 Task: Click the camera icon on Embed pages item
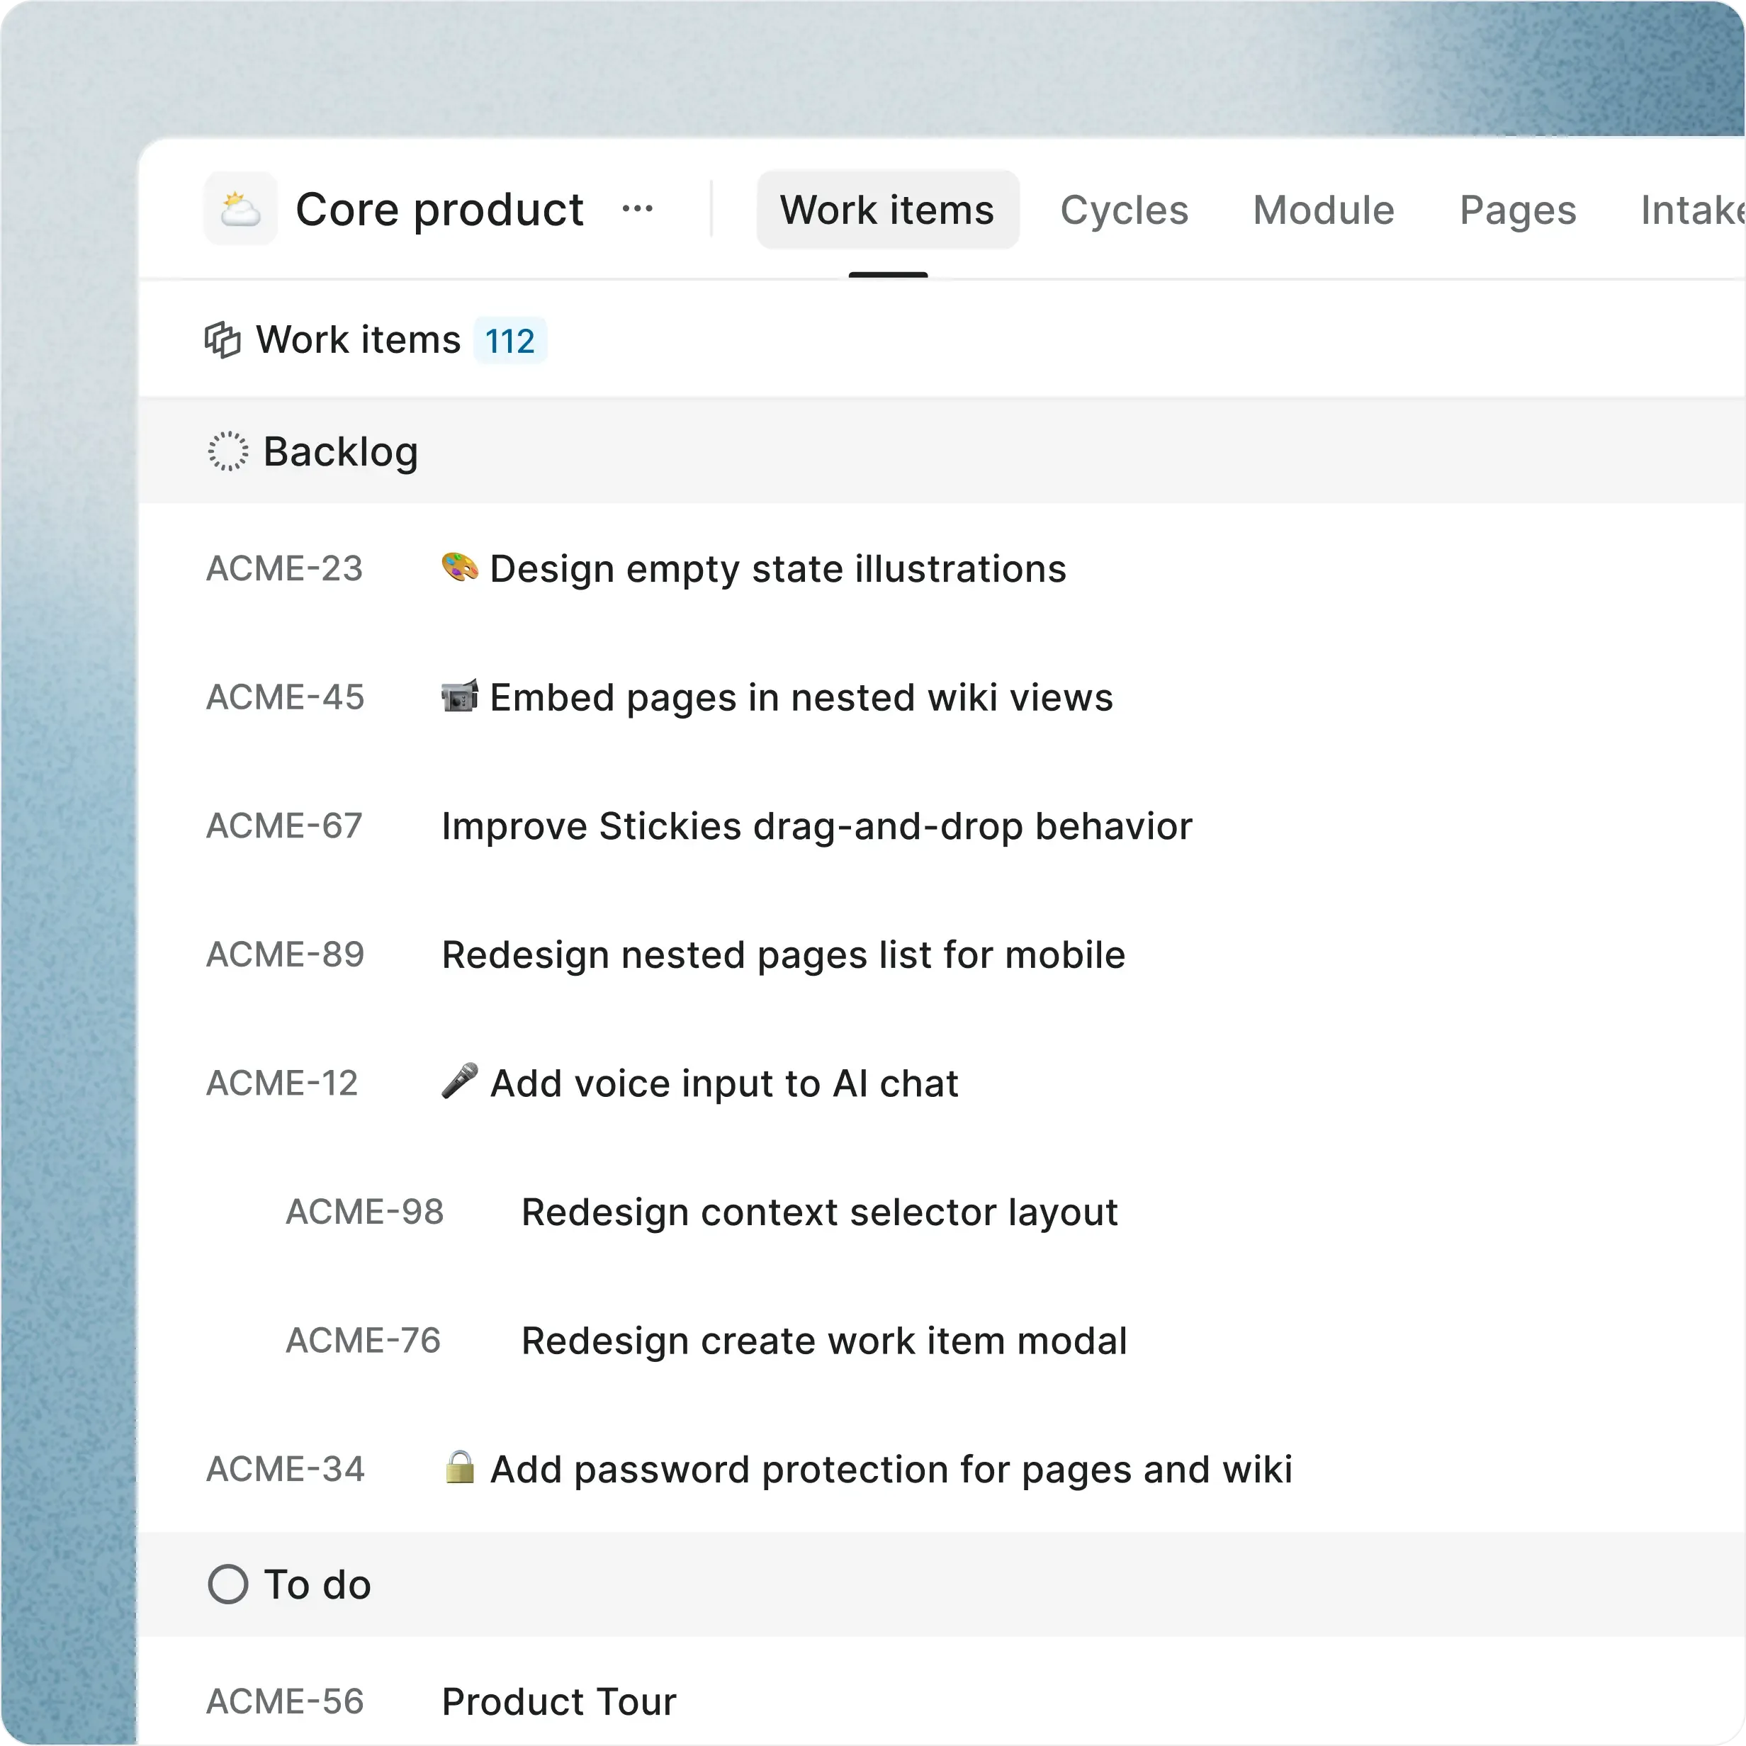(459, 696)
